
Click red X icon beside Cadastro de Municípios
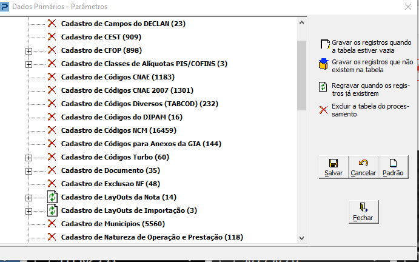tap(52, 224)
